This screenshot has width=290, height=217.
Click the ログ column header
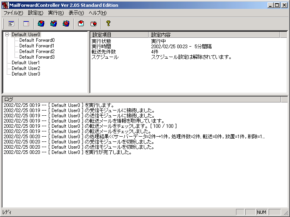[x=141, y=100]
